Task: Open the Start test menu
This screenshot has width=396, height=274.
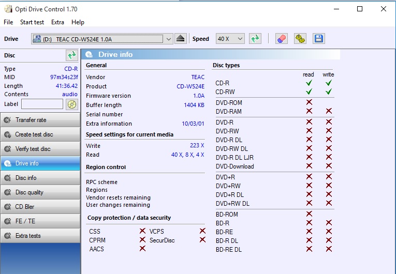Action: click(32, 22)
